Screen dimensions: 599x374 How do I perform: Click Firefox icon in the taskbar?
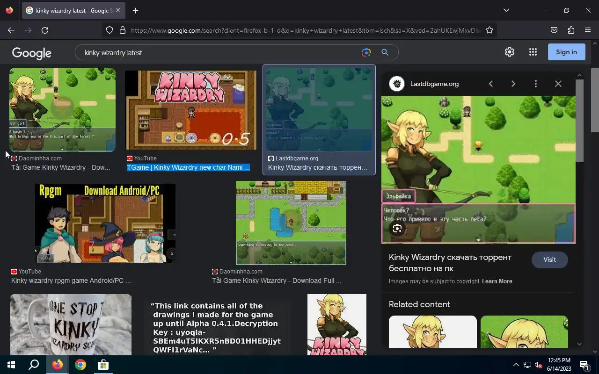click(x=58, y=365)
